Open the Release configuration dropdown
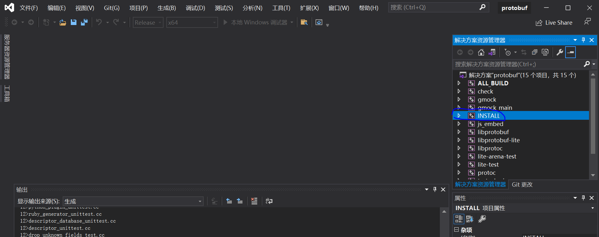This screenshot has height=237, width=599. pyautogui.click(x=148, y=23)
